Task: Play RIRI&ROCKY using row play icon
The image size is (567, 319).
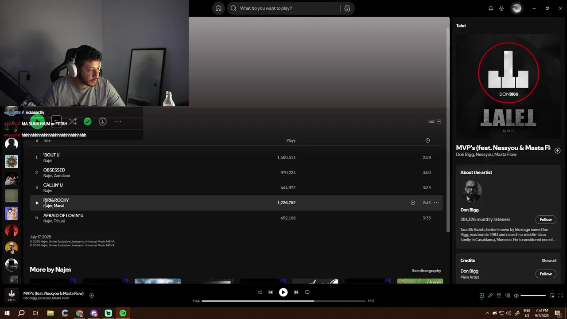Action: click(37, 203)
